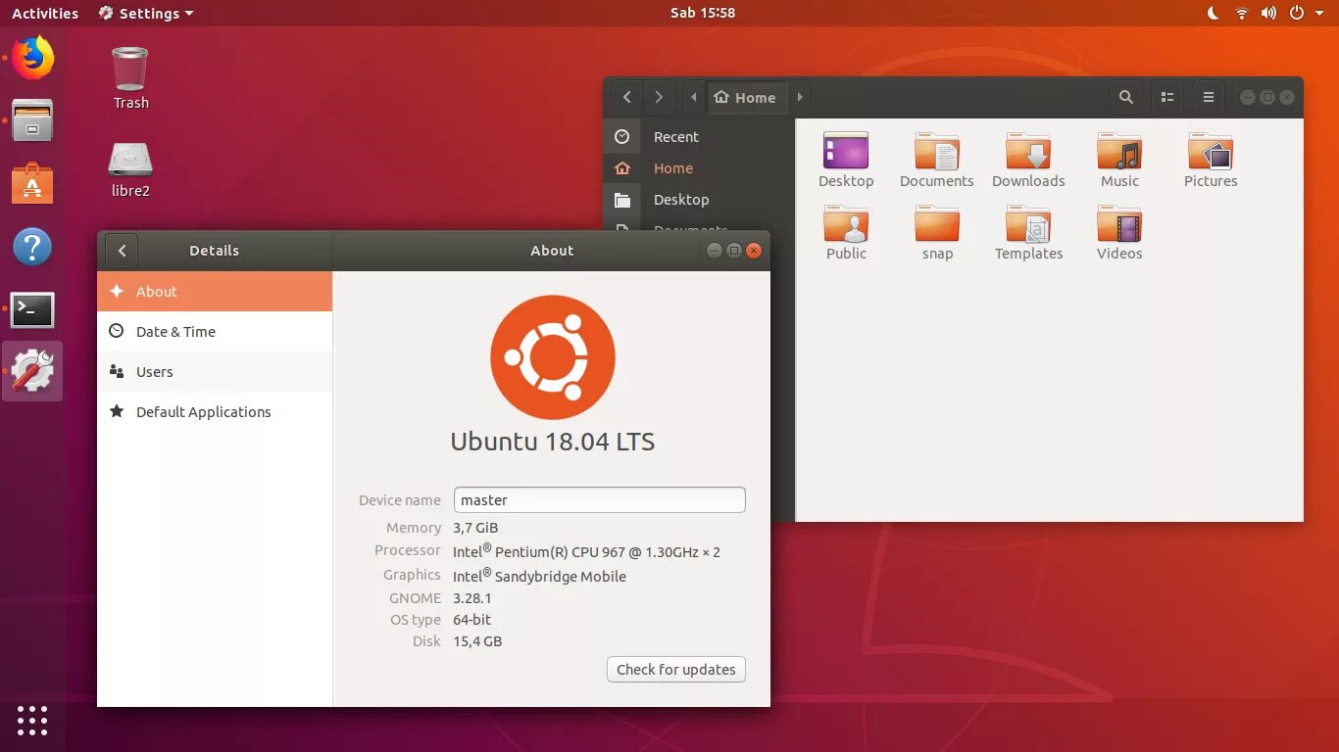Open the Videos folder in Files
The height and width of the screenshot is (752, 1339).
1119,233
